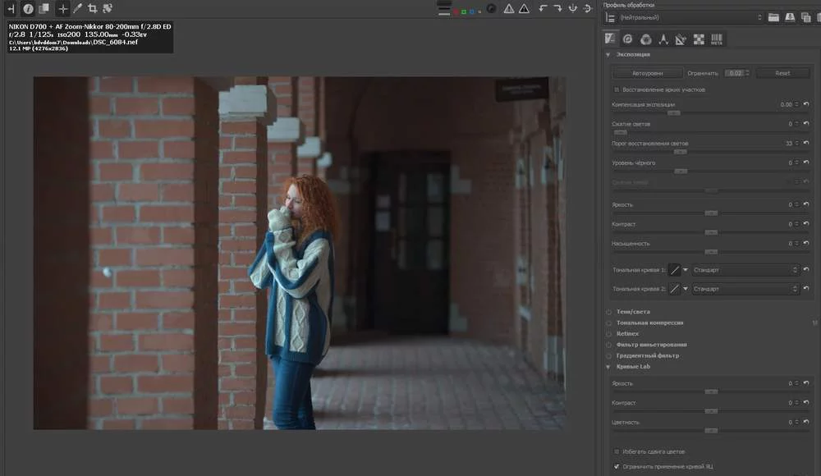Open the Transform tab icon
Image resolution: width=821 pixels, height=476 pixels.
tap(680, 38)
